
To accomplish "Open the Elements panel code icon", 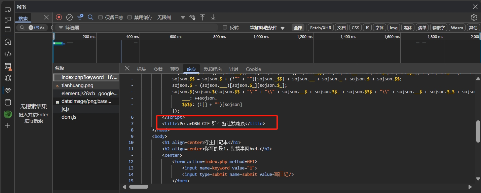I will pyautogui.click(x=7, y=54).
